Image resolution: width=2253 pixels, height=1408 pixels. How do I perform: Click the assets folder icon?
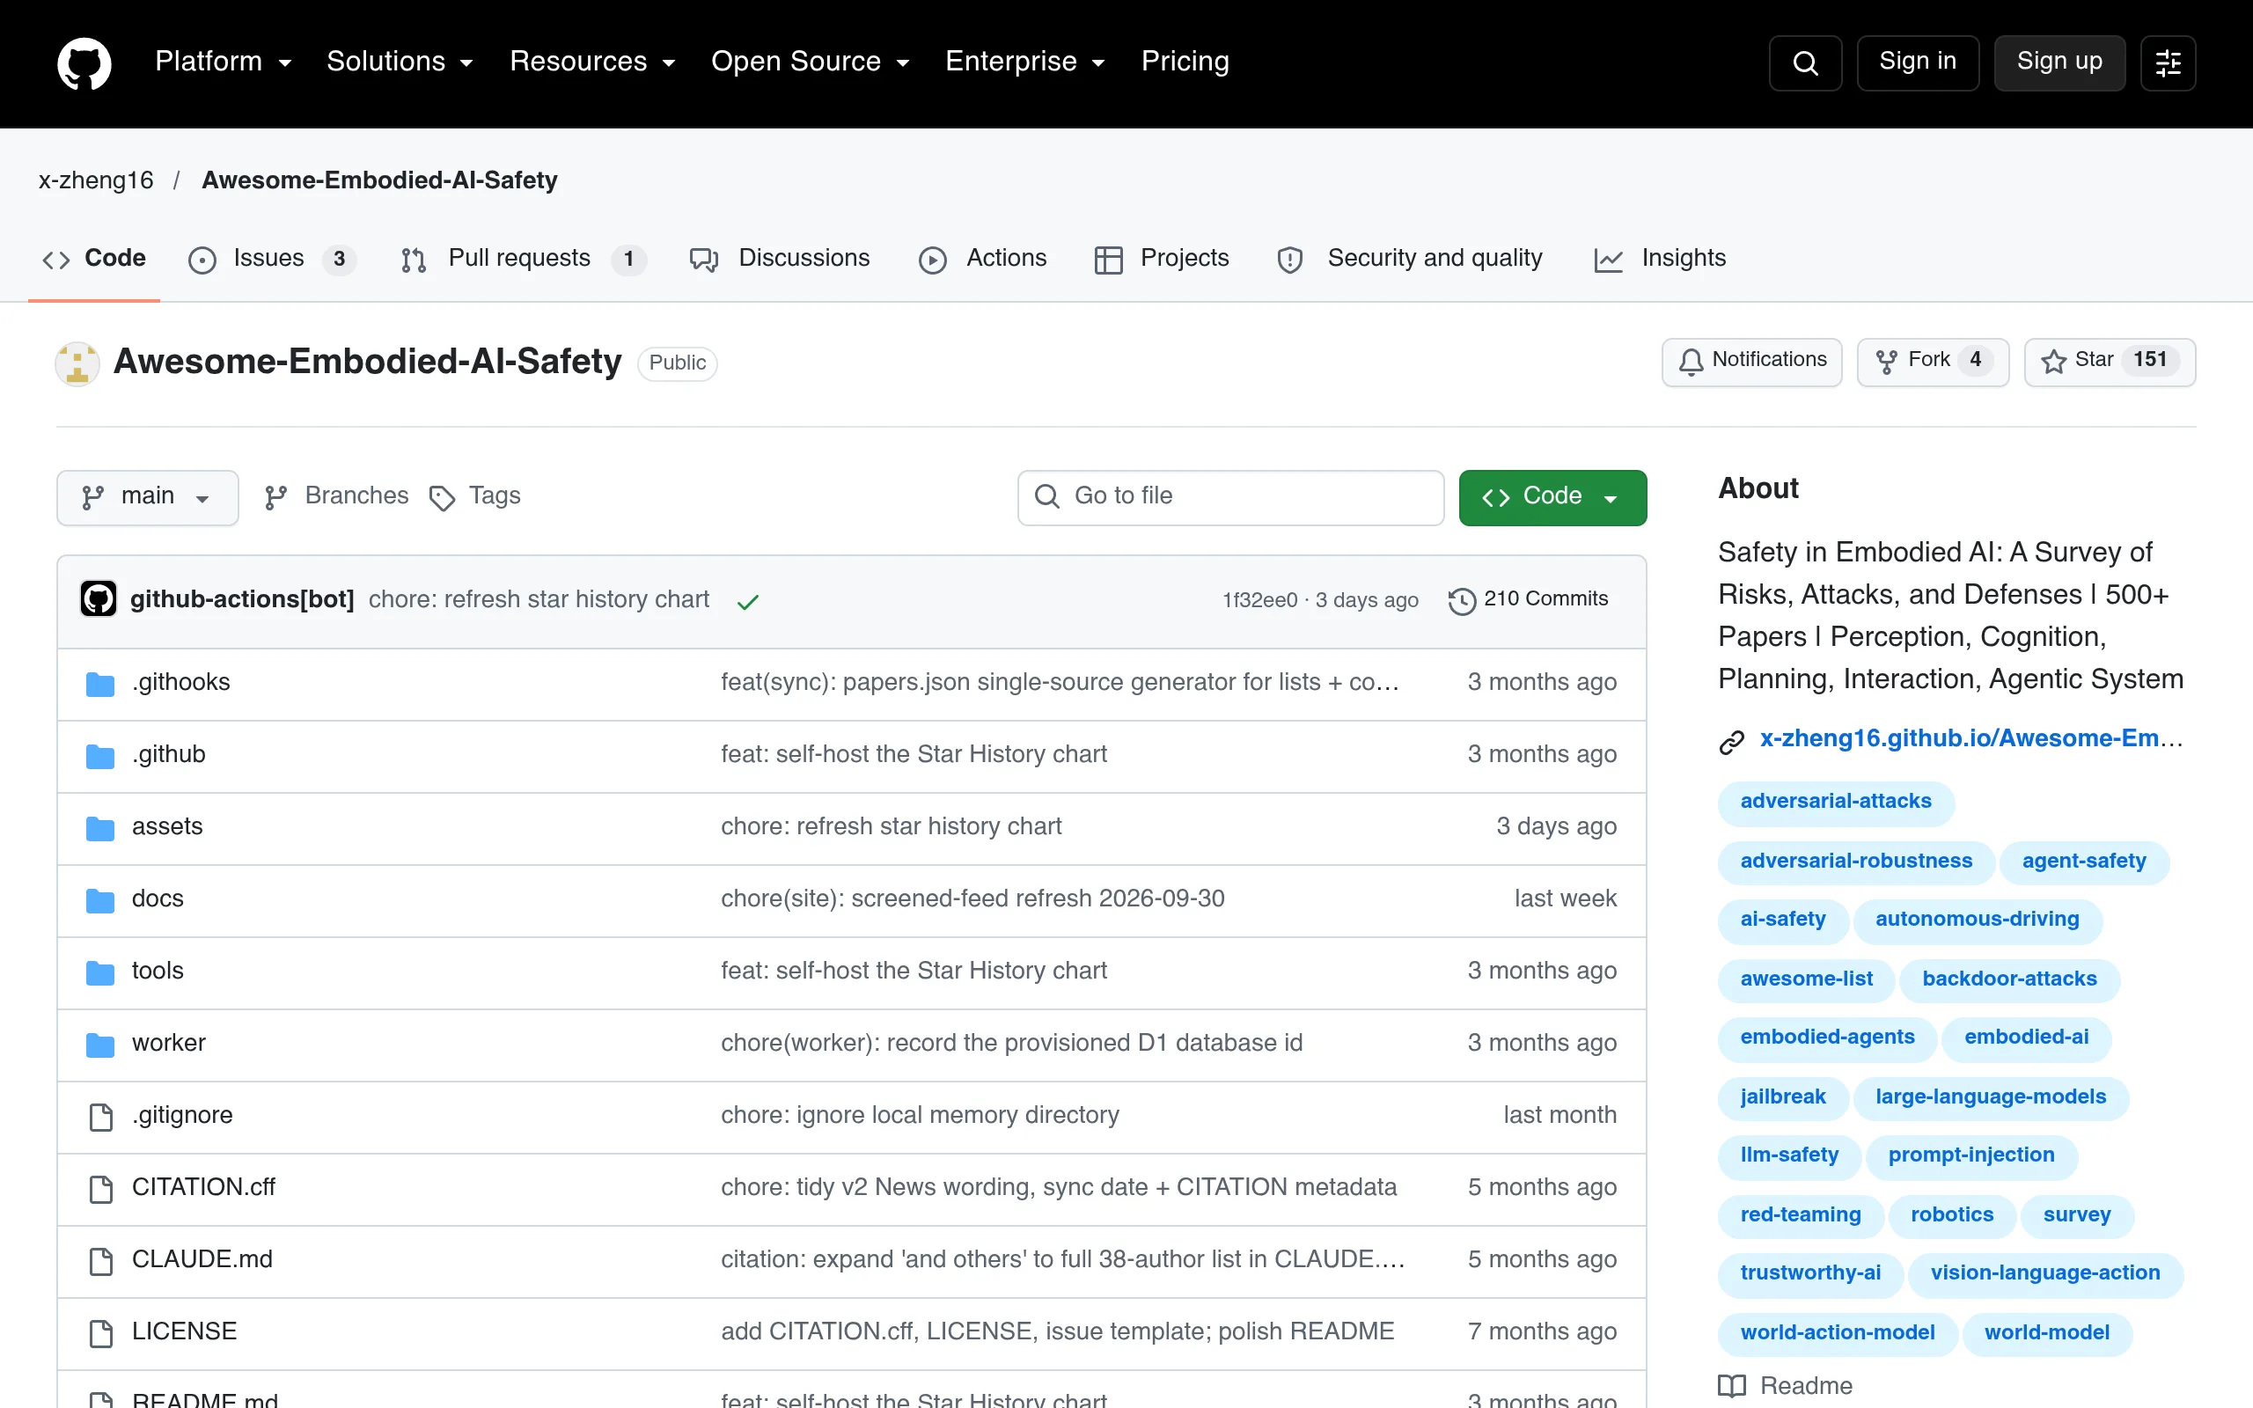coord(99,828)
